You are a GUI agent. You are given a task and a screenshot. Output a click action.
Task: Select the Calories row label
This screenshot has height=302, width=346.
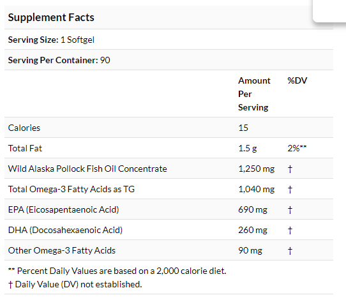(24, 128)
